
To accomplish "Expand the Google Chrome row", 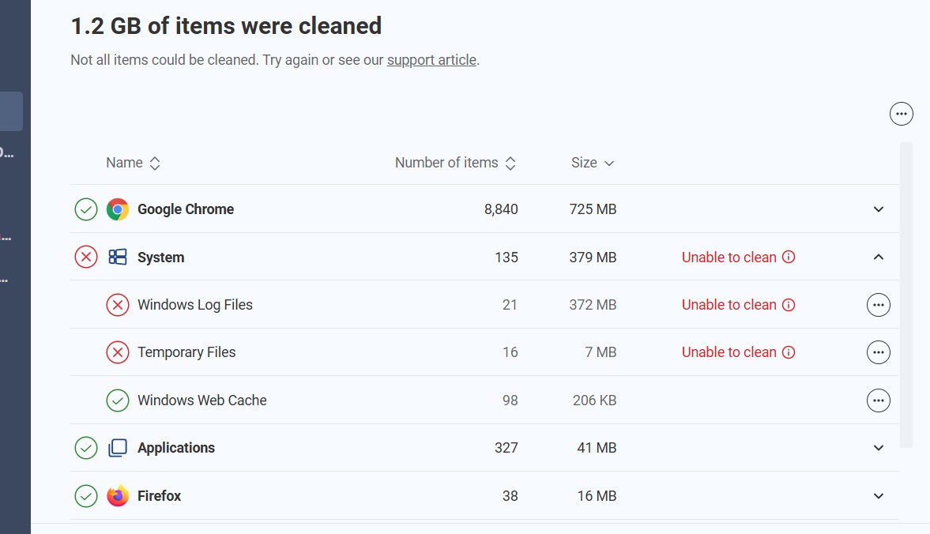I will (x=878, y=209).
